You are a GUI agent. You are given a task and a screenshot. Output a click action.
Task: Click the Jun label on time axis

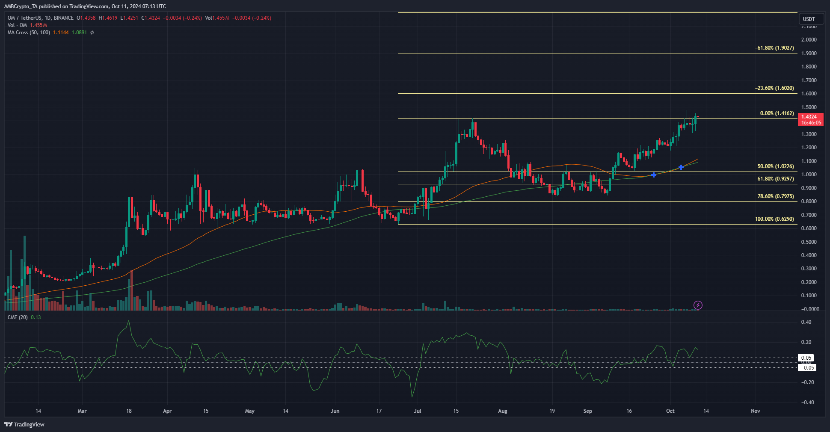tap(335, 411)
